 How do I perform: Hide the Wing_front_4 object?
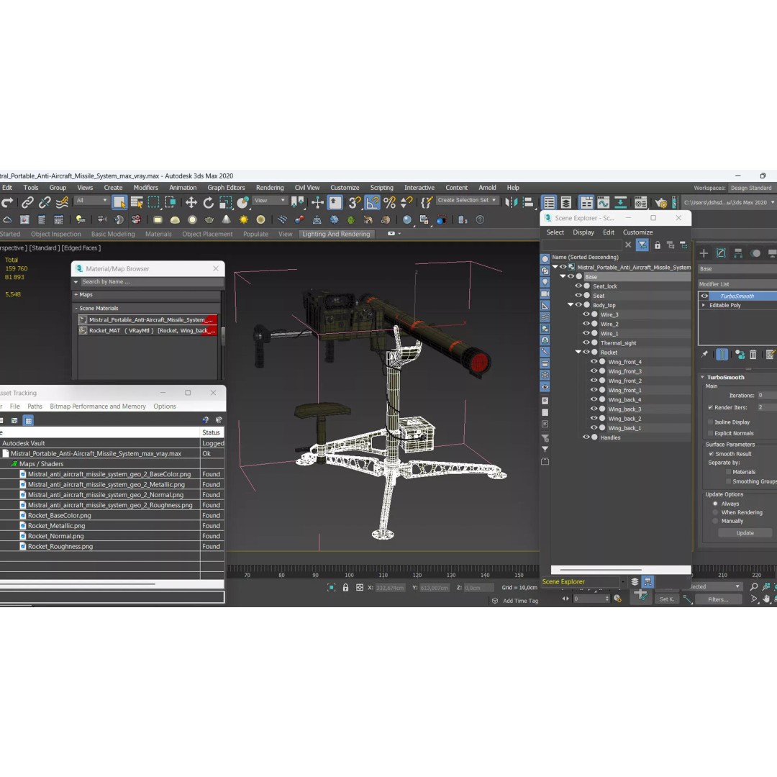594,362
